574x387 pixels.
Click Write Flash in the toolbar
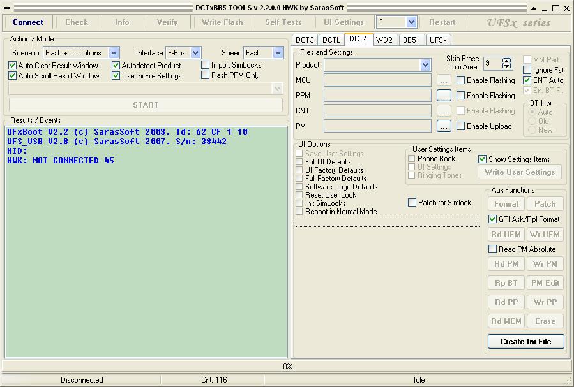click(x=222, y=22)
